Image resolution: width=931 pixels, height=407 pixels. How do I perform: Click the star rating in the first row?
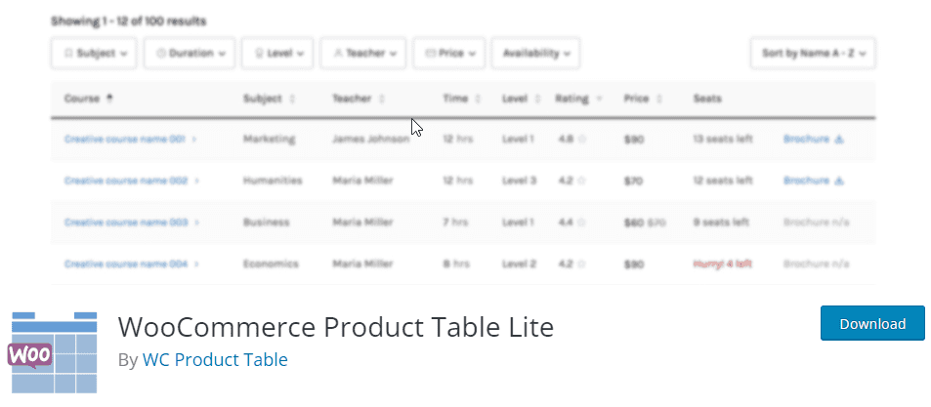582,140
